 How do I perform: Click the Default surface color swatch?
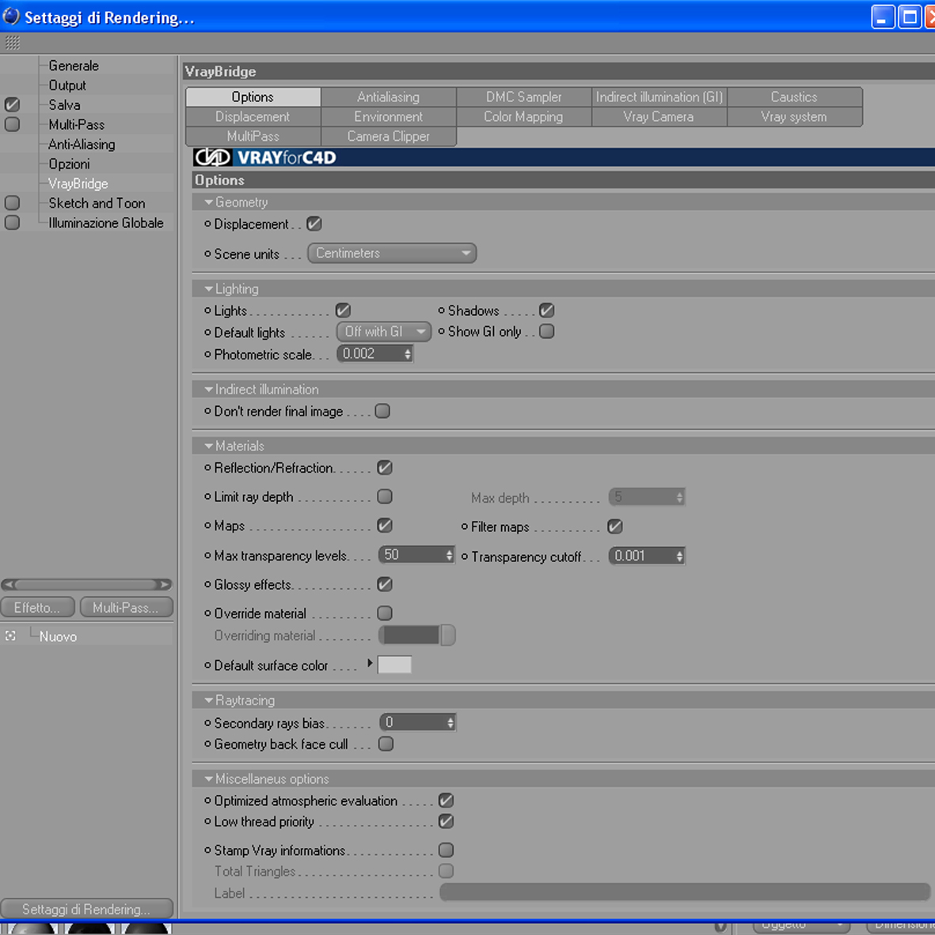click(394, 663)
